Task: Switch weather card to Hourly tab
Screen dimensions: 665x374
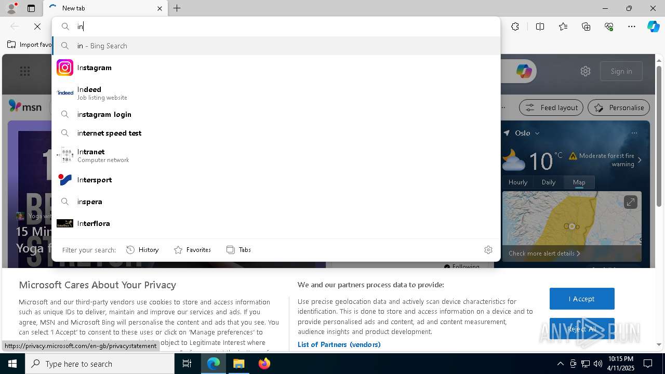Action: (x=518, y=182)
